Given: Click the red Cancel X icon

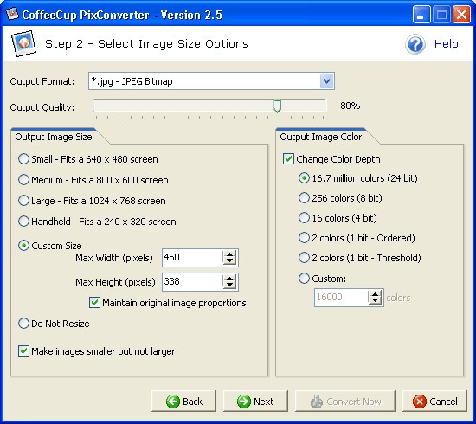Looking at the screenshot, I should [x=420, y=402].
